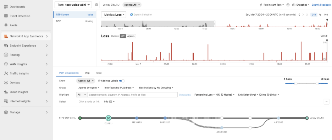The height and width of the screenshot is (140, 332).
Task: Open the Metrics: Loss dropdown
Action: pos(114,15)
